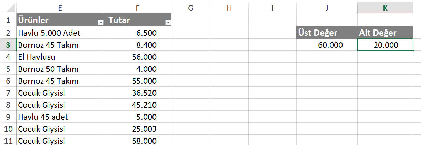Click the Alt Değer header cell
The height and width of the screenshot is (145, 421).
[x=385, y=33]
